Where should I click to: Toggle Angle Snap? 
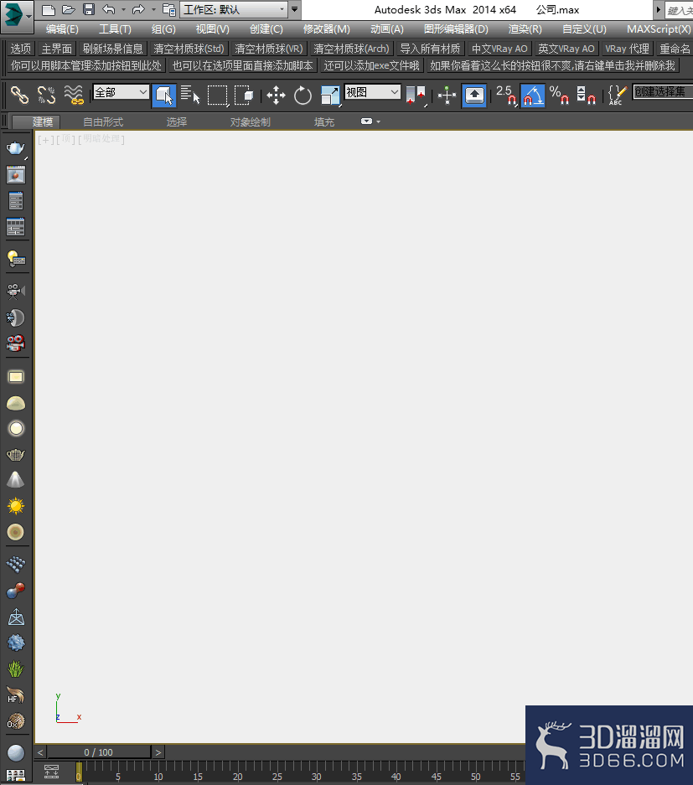point(533,96)
